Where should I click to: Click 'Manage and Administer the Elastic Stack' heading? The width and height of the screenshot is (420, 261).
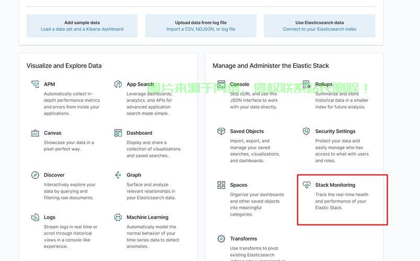pyautogui.click(x=271, y=66)
